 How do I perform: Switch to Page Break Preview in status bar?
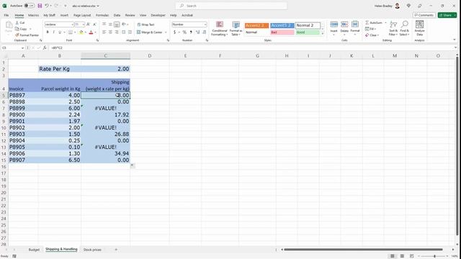click(411, 256)
